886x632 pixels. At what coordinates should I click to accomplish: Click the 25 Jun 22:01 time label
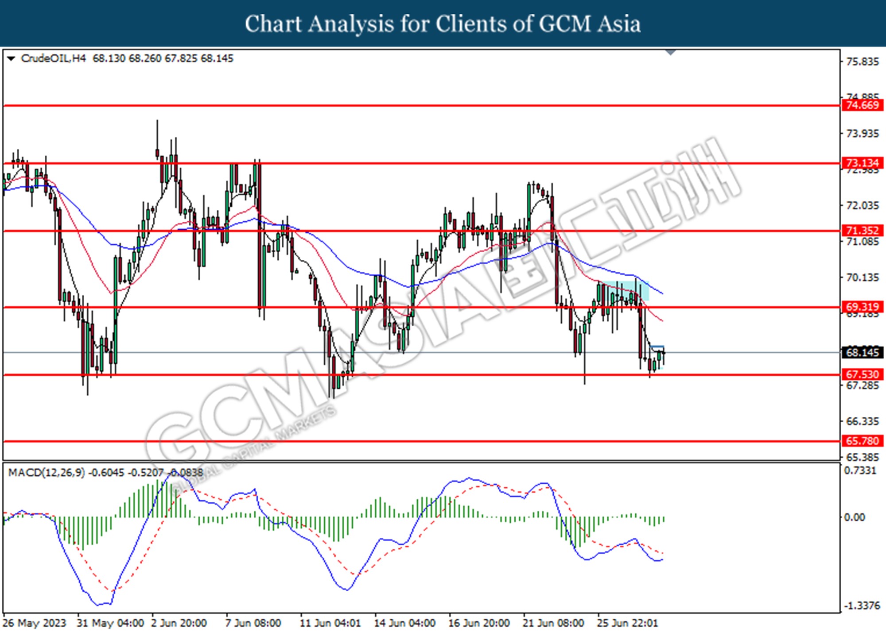(x=627, y=623)
